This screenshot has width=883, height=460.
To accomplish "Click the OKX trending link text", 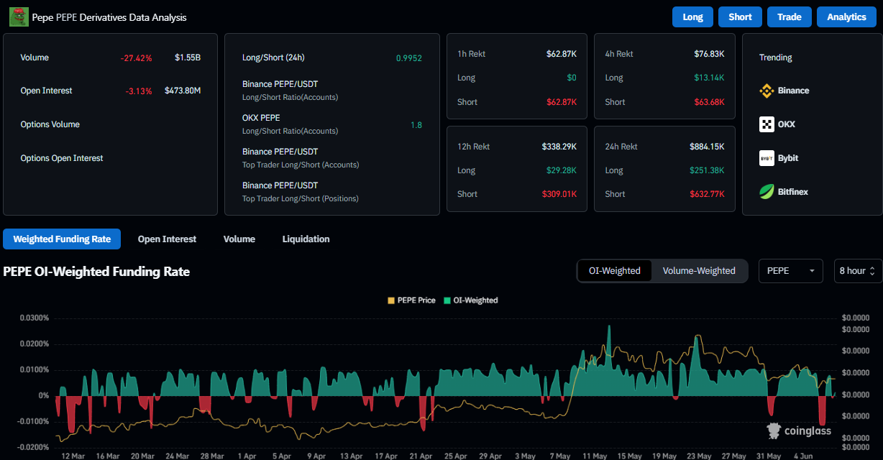I will click(x=787, y=124).
